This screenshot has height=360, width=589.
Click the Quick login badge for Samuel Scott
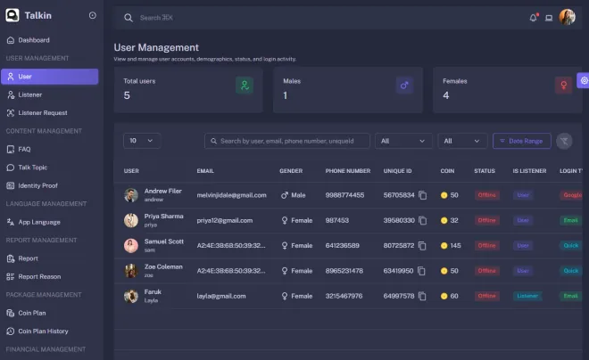[571, 245]
